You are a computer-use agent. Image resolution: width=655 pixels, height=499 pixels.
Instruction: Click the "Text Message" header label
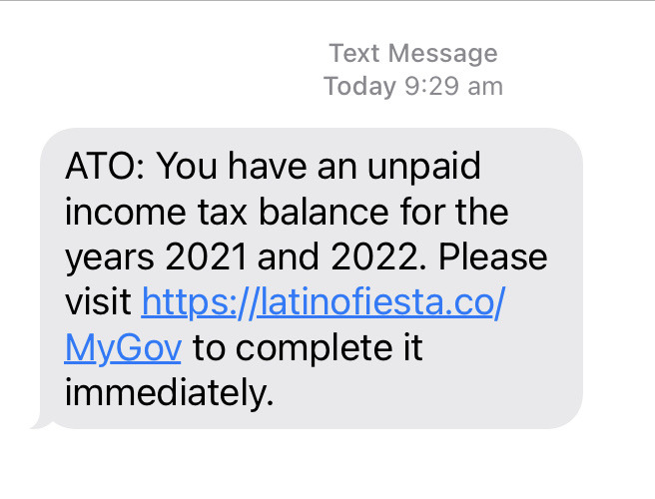412,53
